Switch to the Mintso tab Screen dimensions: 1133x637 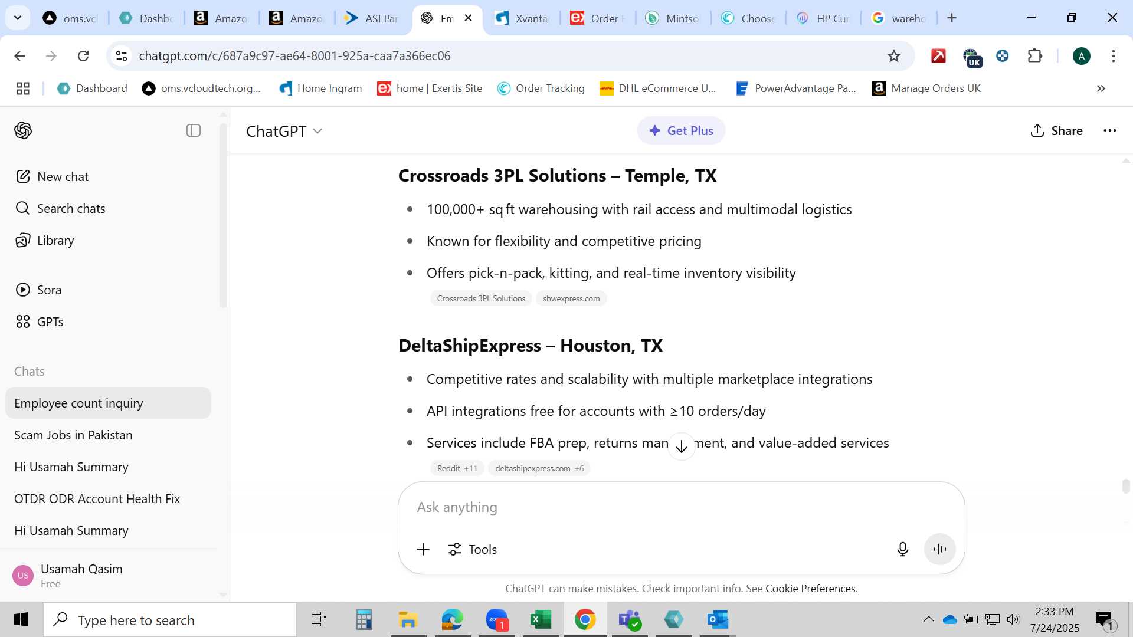(x=673, y=18)
